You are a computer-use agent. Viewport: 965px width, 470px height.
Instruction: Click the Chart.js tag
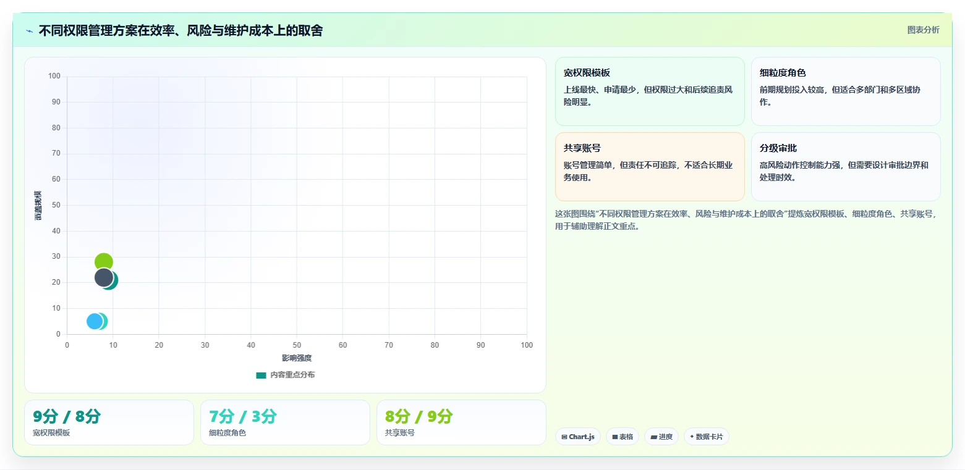pos(578,437)
